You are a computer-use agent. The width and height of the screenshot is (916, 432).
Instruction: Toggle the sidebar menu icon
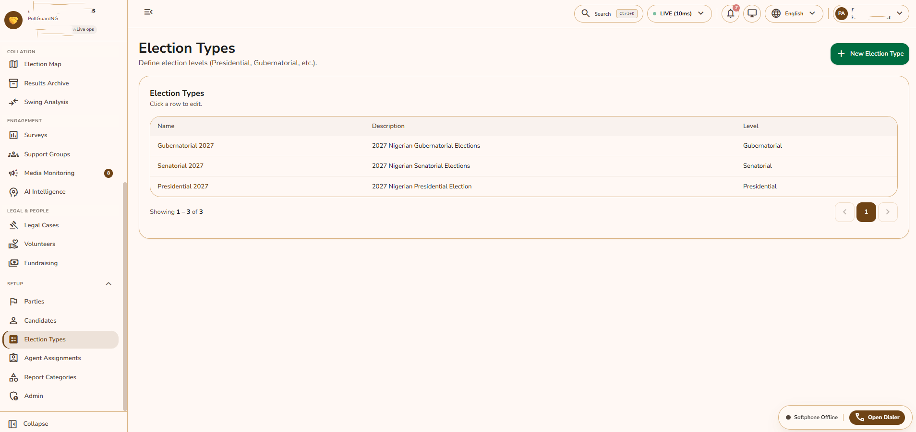pyautogui.click(x=148, y=12)
